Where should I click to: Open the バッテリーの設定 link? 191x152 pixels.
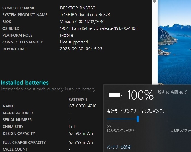tap(119, 147)
